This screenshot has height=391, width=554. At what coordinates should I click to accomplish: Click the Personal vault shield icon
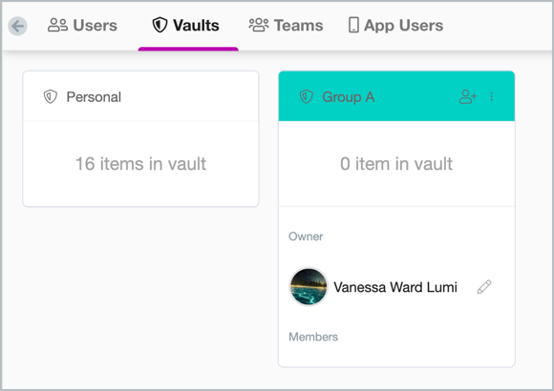point(51,96)
